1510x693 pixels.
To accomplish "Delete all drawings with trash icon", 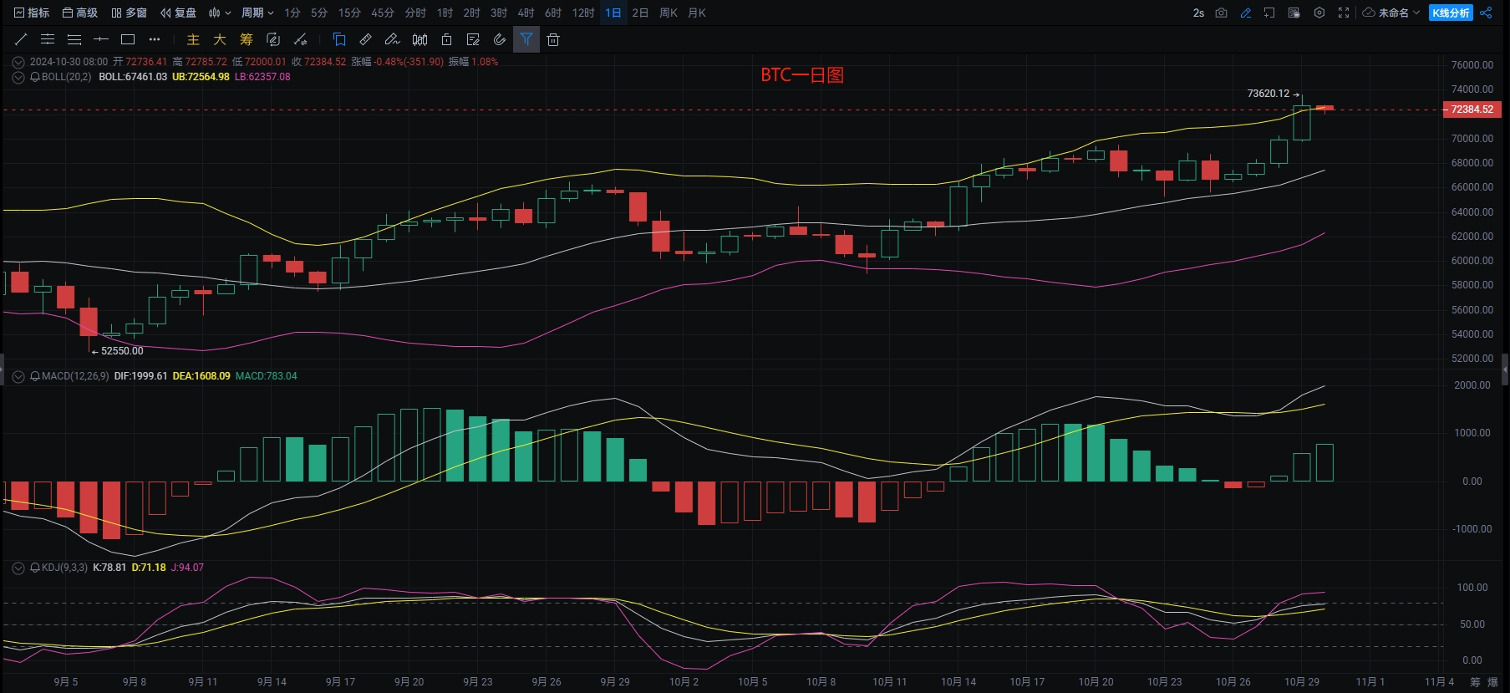I will pos(552,39).
